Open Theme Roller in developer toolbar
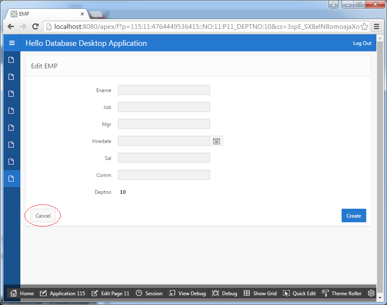This screenshot has height=305, width=387. click(x=342, y=293)
